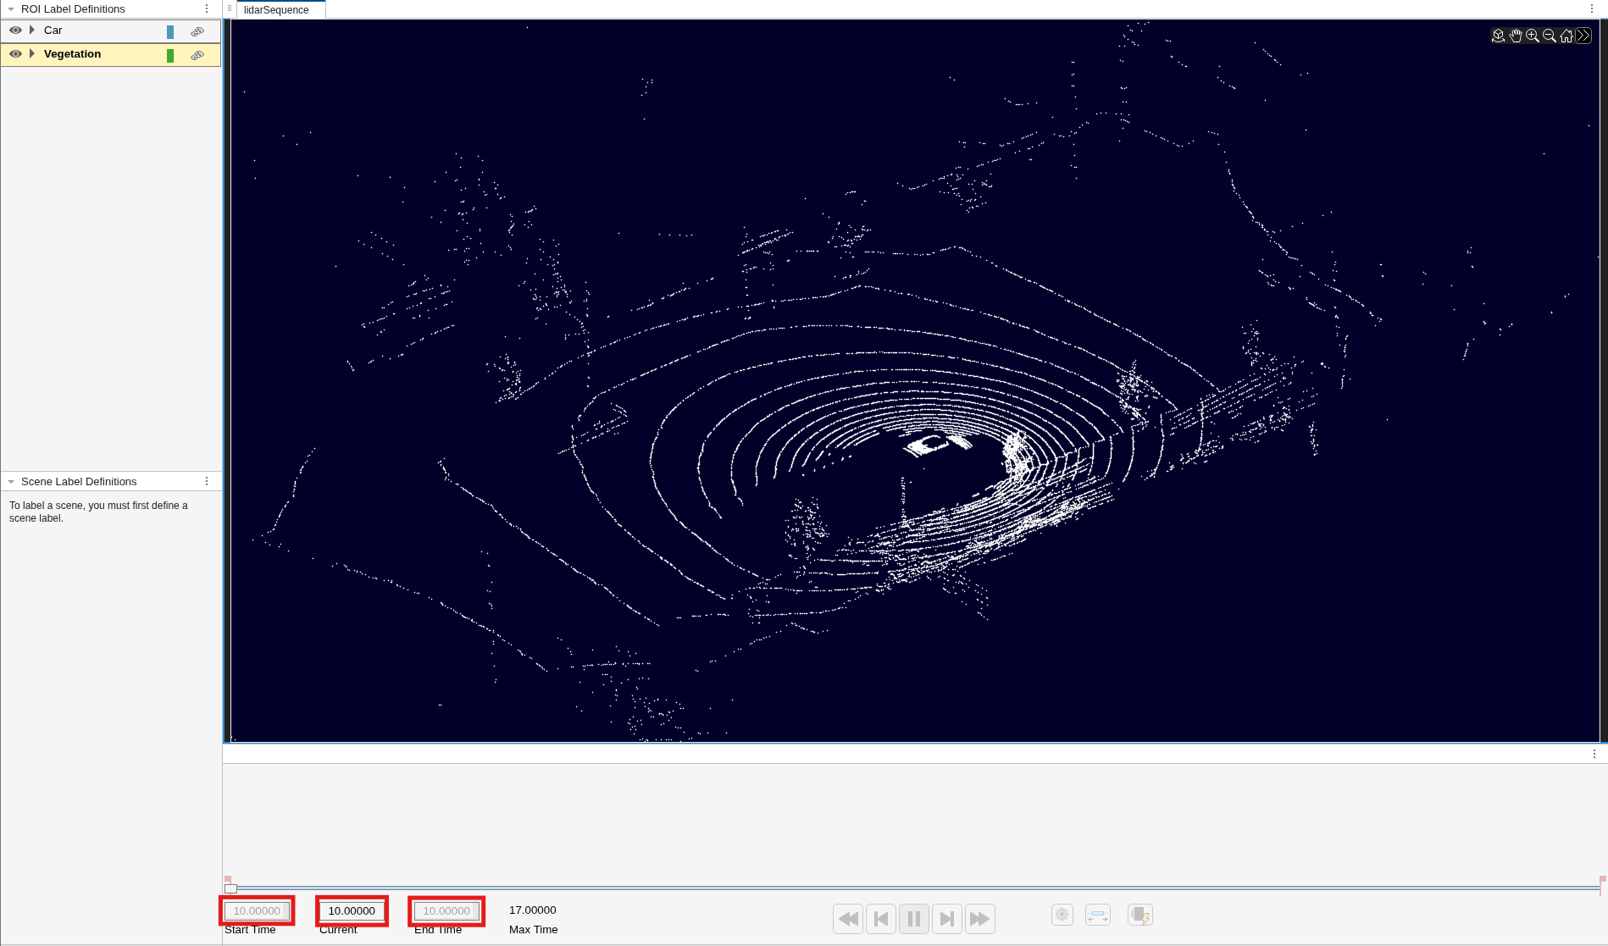
Task: Toggle visibility of the Vegetation label
Action: 15,53
